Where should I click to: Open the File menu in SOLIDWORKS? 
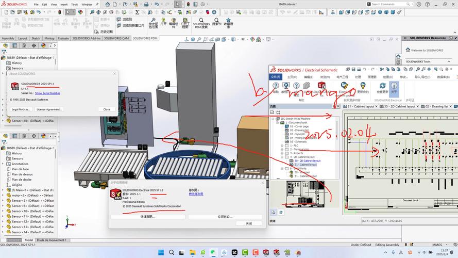(x=36, y=5)
